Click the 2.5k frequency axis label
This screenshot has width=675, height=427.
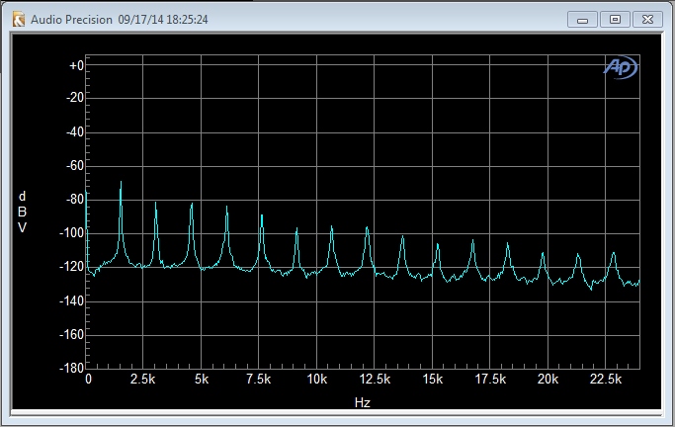click(x=142, y=380)
